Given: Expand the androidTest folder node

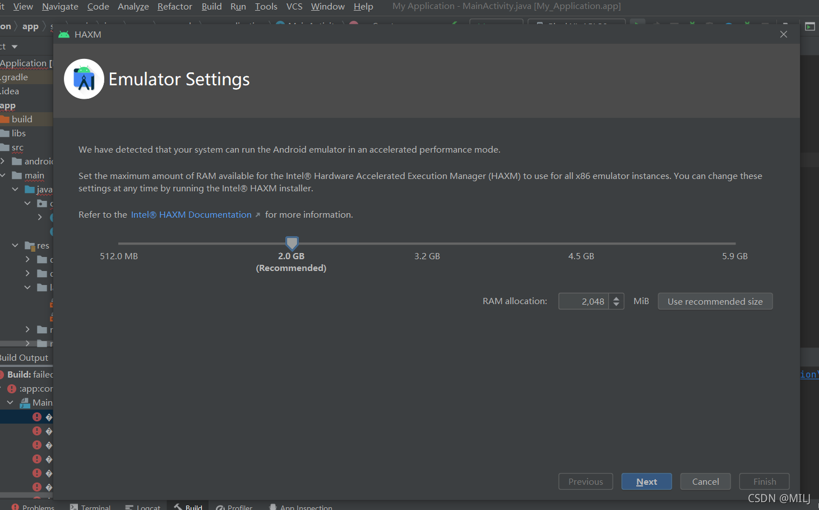Looking at the screenshot, I should coord(3,161).
